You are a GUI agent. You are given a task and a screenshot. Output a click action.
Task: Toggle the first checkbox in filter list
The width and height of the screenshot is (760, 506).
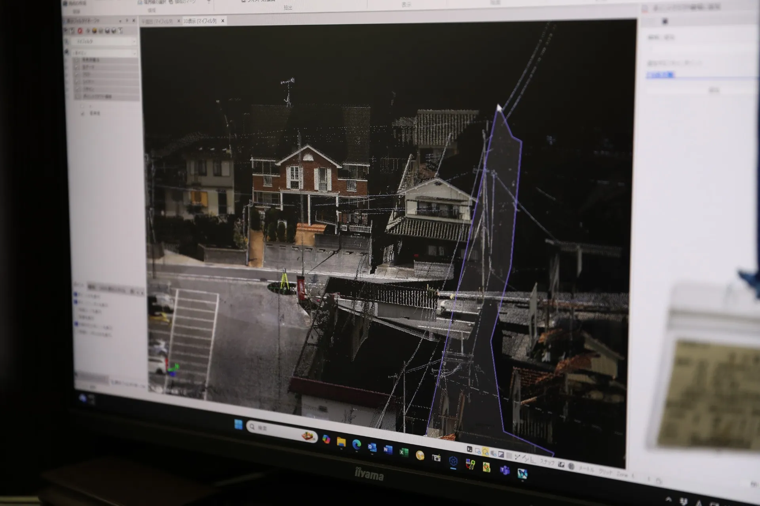click(77, 60)
